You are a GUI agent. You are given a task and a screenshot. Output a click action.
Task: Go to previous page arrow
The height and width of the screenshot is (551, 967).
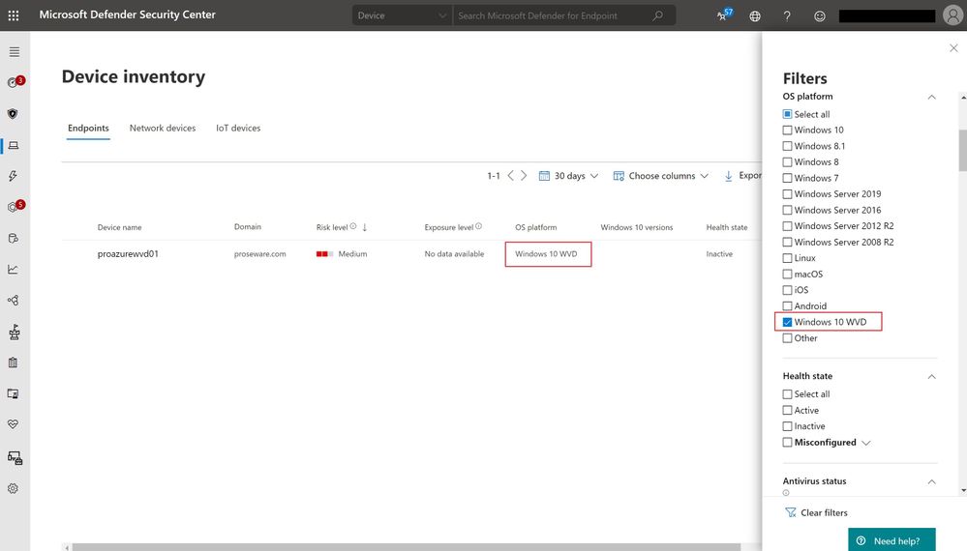coord(511,176)
